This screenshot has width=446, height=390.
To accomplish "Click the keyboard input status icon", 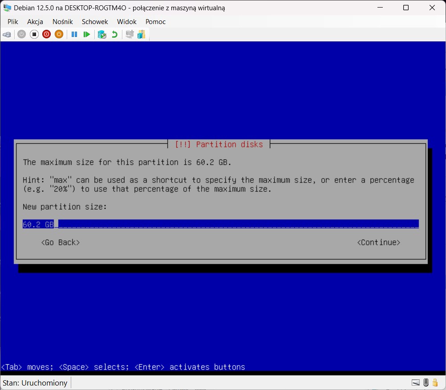I will [416, 382].
